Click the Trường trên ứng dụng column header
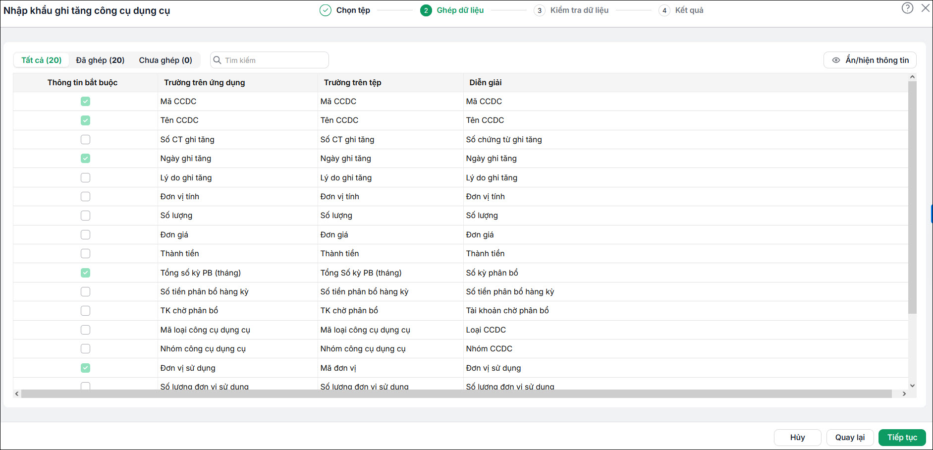Image resolution: width=933 pixels, height=450 pixels. coord(237,82)
